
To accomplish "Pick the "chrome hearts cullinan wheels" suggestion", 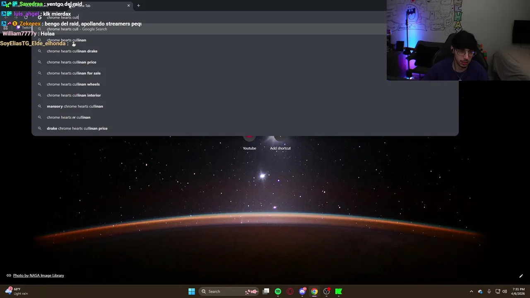I will [245, 84].
